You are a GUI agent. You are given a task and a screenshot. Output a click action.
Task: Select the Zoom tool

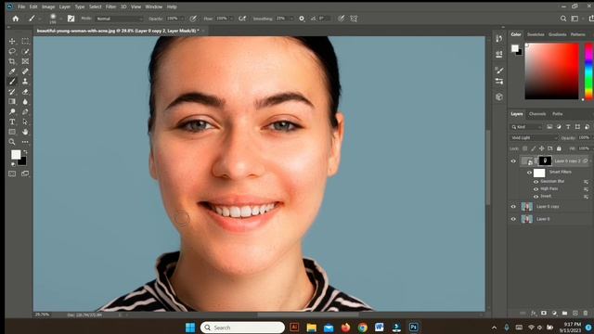[x=12, y=142]
